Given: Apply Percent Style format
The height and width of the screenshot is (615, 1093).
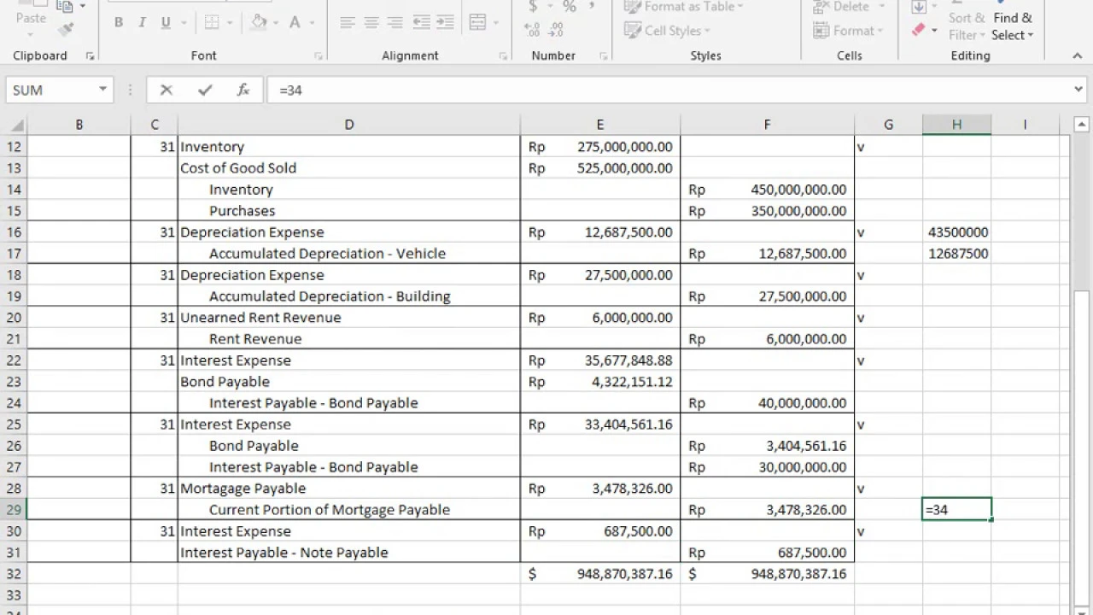Looking at the screenshot, I should pos(570,7).
